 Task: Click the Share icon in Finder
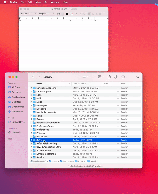[109, 77]
